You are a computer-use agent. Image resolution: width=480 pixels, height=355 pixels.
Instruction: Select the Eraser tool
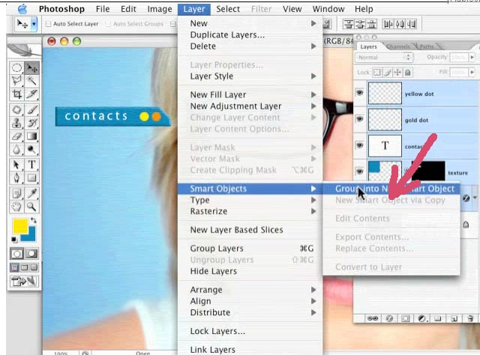(x=16, y=136)
